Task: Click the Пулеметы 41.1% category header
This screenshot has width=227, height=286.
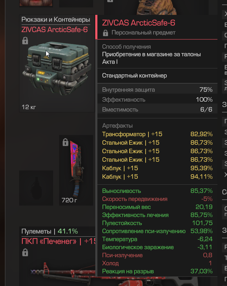Action: [x=50, y=231]
